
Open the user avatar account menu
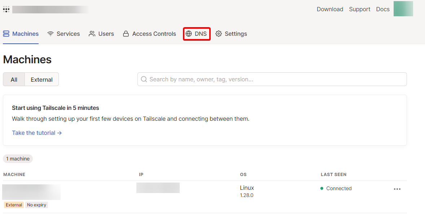click(403, 9)
